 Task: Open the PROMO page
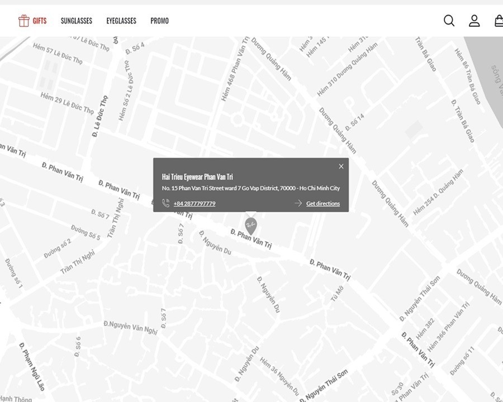point(159,21)
